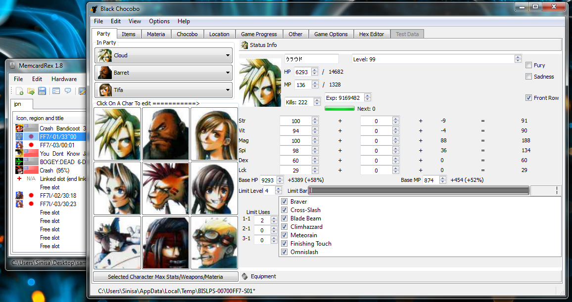572x302 pixels.
Task: Select the Crash Bandicoot save icon in MemcardRex
Action: pyautogui.click(x=19, y=128)
